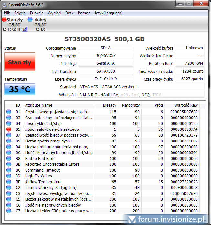The width and height of the screenshot is (211, 225).
Task: Open the Funkcje menu
Action: [x=37, y=13]
